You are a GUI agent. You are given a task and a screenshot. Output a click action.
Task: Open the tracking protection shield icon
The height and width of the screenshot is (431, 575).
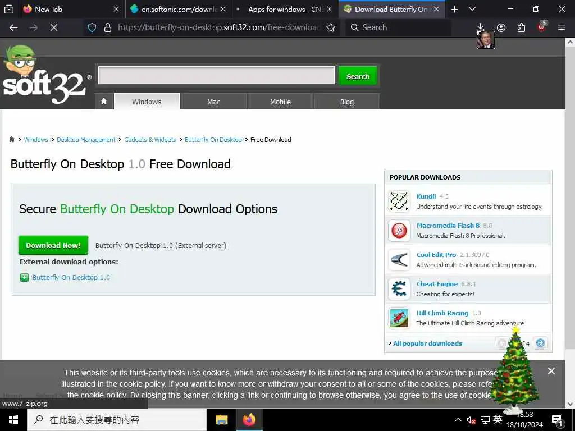point(92,27)
